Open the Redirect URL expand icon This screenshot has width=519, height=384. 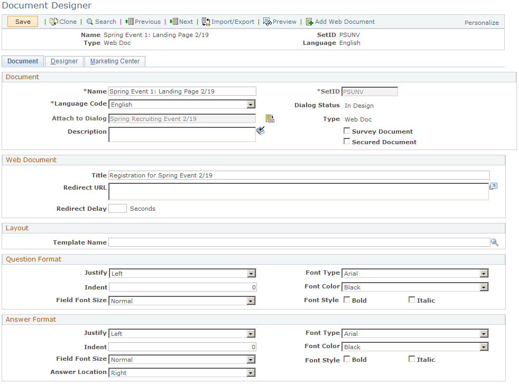pyautogui.click(x=493, y=186)
